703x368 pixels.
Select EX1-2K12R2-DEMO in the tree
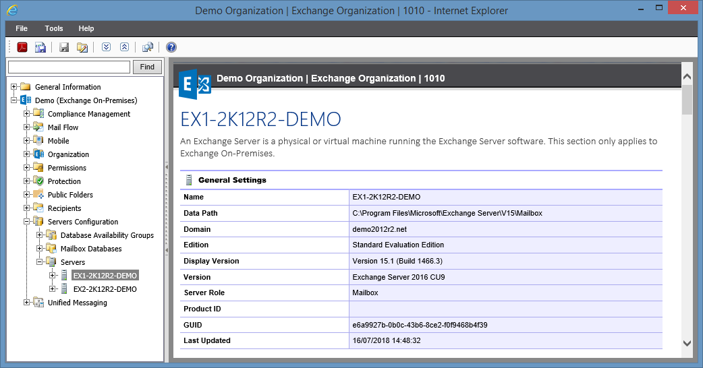point(105,276)
